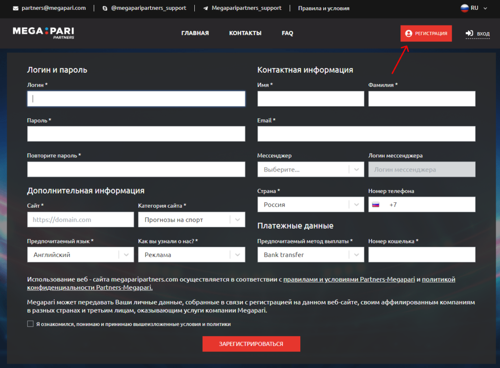
Task: Open Предпочитаемый метод выплаты dropdown Bank transfer
Action: 311,255
